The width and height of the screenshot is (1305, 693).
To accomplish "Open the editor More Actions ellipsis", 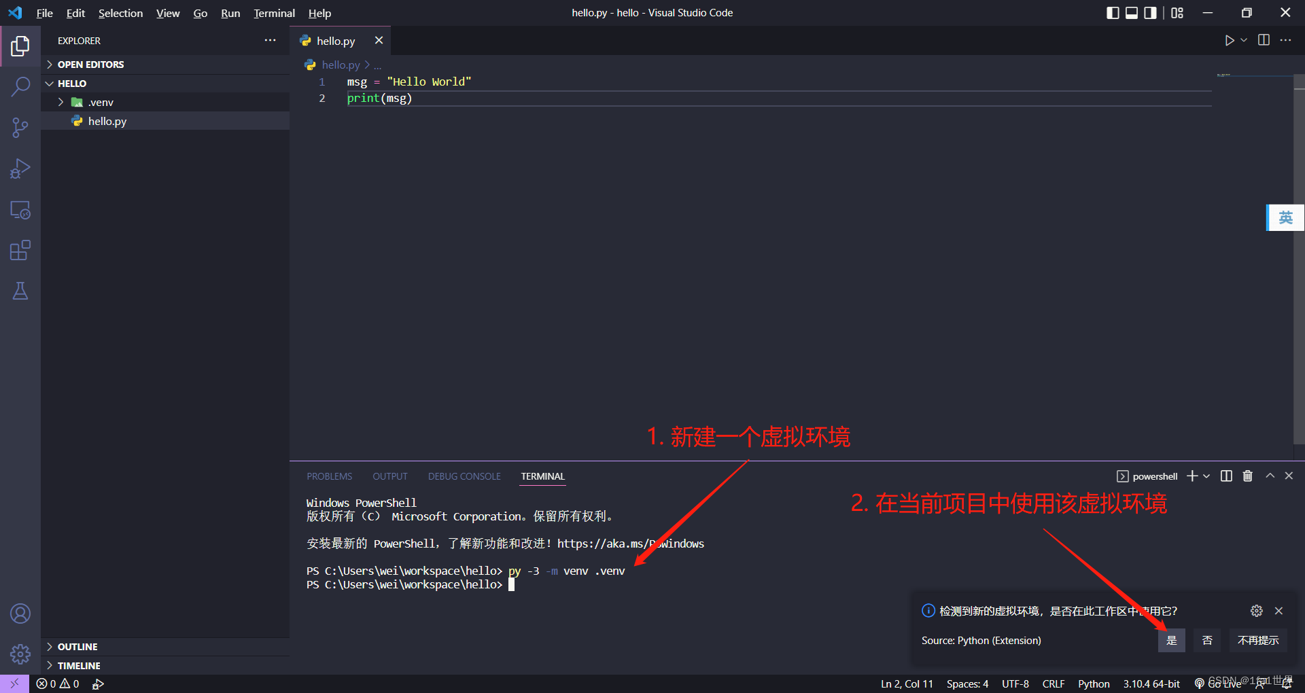I will [1285, 41].
